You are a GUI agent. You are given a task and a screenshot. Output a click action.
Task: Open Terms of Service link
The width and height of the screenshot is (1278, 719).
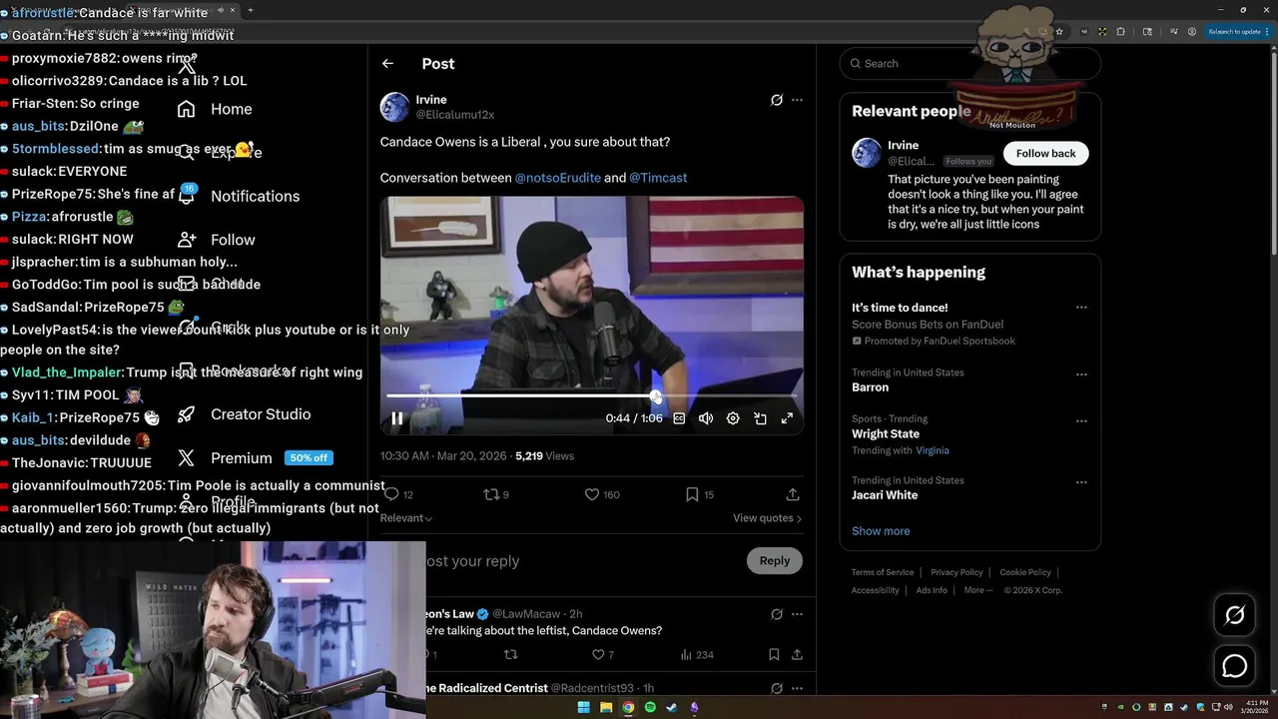point(883,572)
